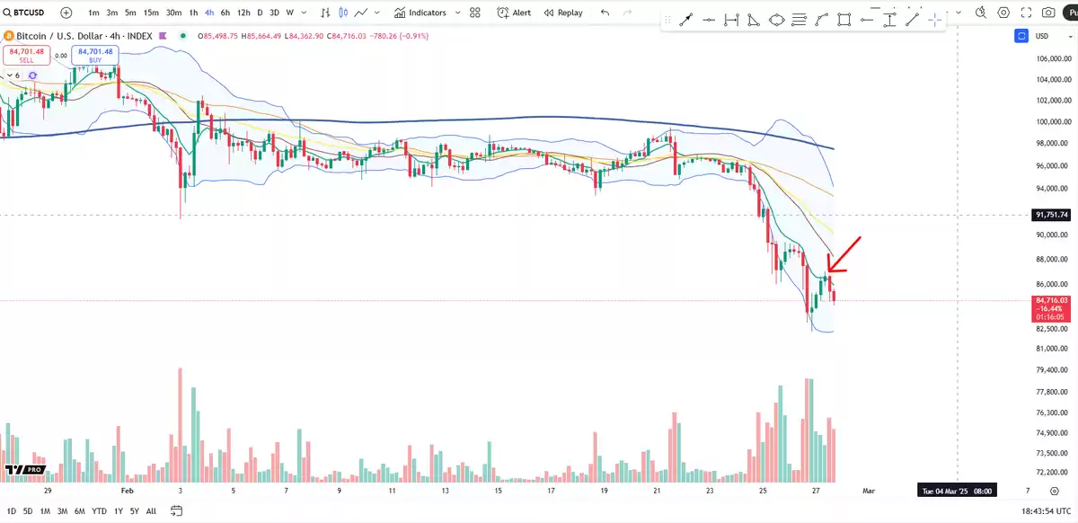The image size is (1078, 523).
Task: Set range to YTD
Action: click(100, 511)
